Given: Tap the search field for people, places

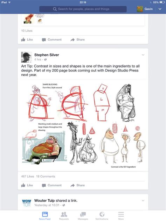Looking at the screenshot, I should [83, 9].
